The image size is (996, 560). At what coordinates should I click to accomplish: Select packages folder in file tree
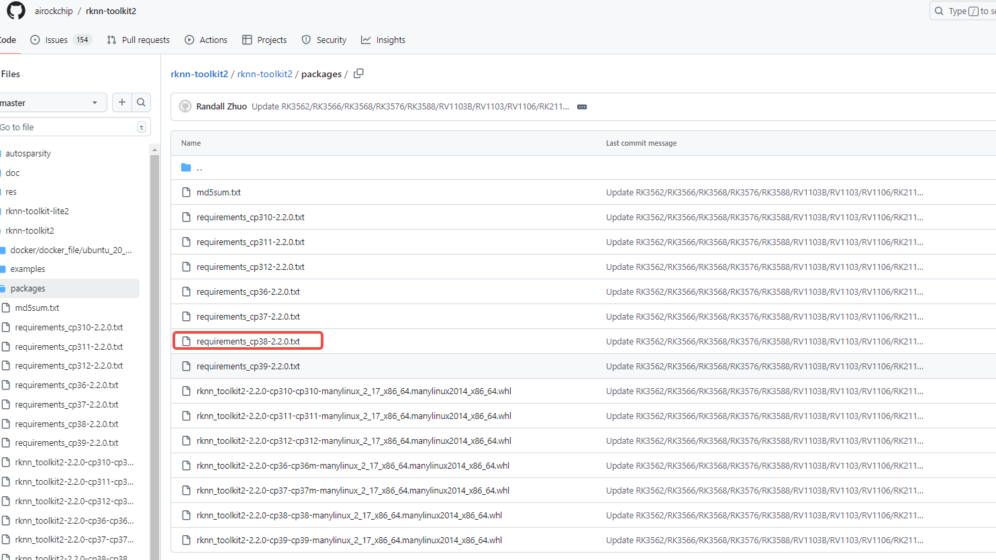pyautogui.click(x=70, y=288)
